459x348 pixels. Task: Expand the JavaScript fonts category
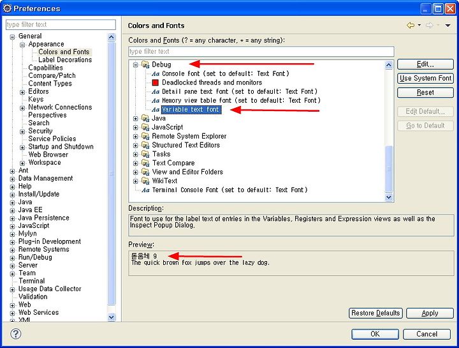[x=135, y=128]
